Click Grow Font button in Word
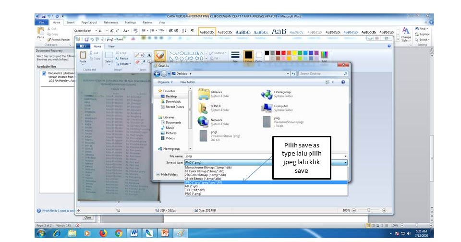The height and width of the screenshot is (242, 461). (111, 31)
